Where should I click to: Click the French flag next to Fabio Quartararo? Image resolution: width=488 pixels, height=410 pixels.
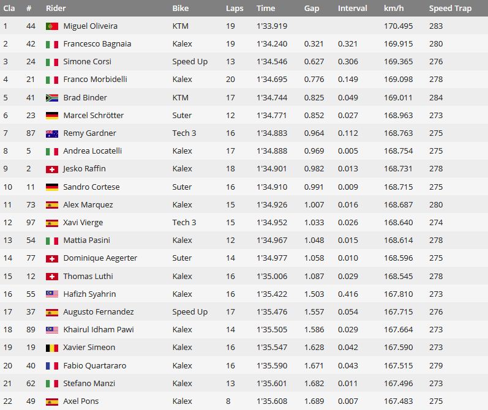(x=52, y=366)
